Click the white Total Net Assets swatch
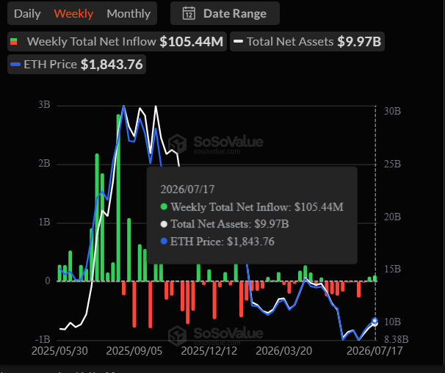The height and width of the screenshot is (373, 445). click(238, 41)
